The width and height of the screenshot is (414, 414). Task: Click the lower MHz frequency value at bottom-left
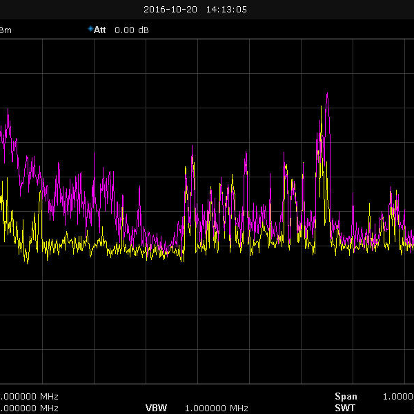29,408
